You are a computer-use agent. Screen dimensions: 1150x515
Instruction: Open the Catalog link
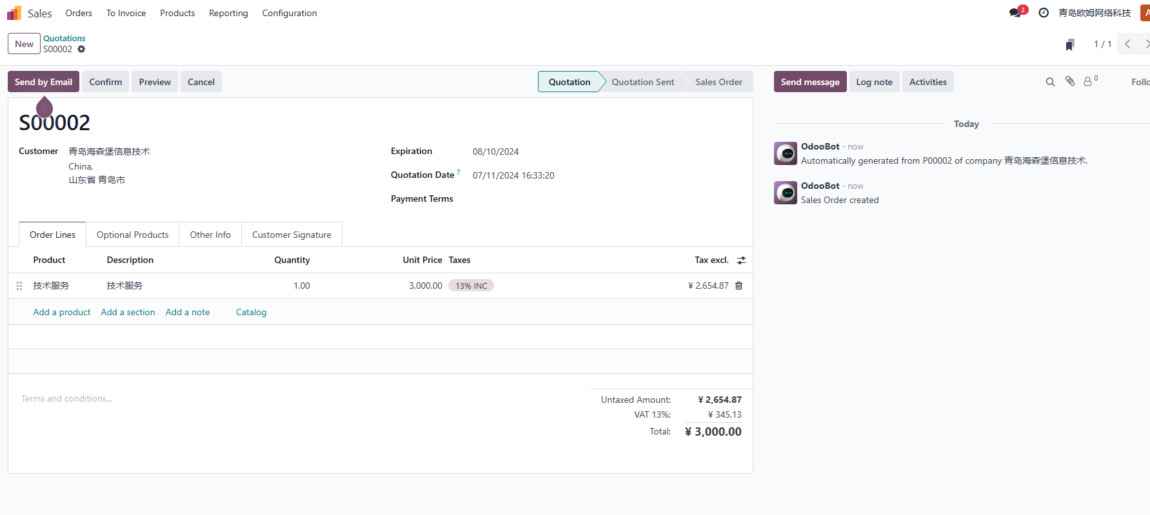tap(251, 312)
